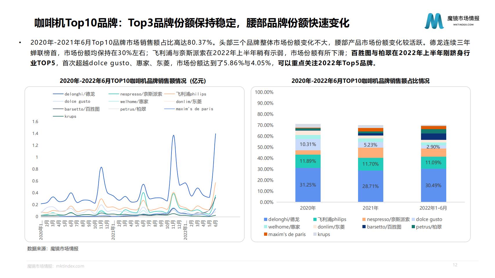
Task: Click delonghi/德龙 legend under bar chart
Action: (x=281, y=220)
